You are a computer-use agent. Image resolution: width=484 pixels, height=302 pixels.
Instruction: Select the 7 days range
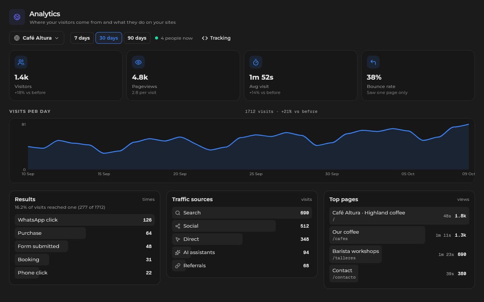(x=82, y=38)
